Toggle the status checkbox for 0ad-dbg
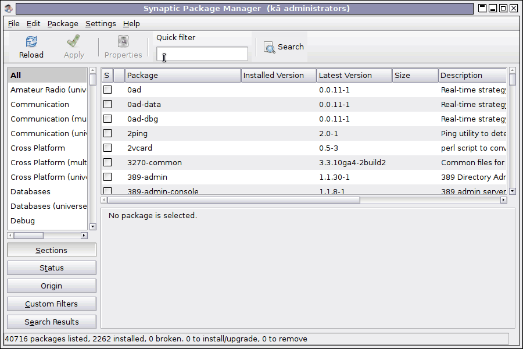Image resolution: width=523 pixels, height=349 pixels. [108, 119]
